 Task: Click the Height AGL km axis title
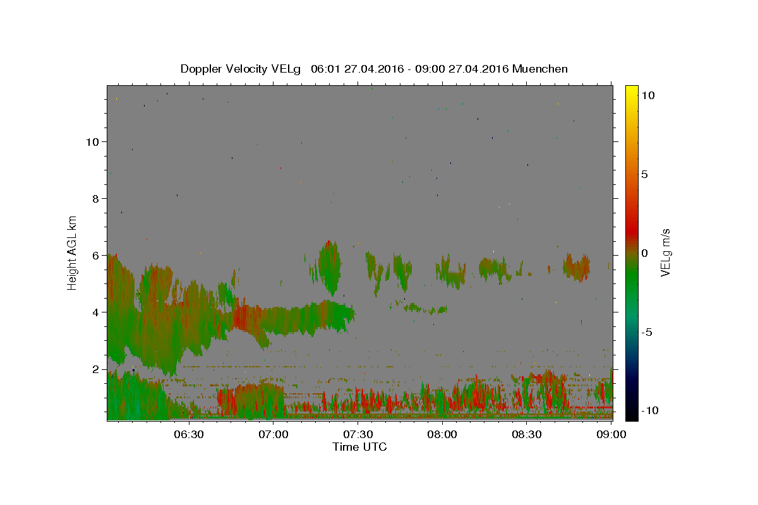[73, 252]
